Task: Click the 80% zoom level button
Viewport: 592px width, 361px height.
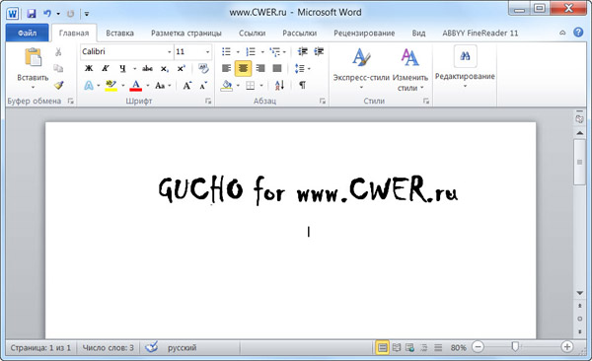Action: [x=459, y=348]
